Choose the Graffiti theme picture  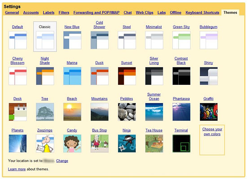point(209,112)
